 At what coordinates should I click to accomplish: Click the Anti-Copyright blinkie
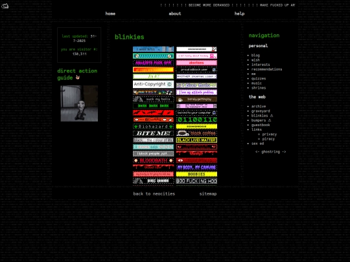pos(153,84)
